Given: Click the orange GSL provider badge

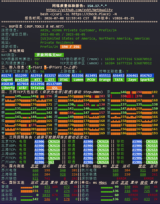Looking at the screenshot, I should point(54,88).
